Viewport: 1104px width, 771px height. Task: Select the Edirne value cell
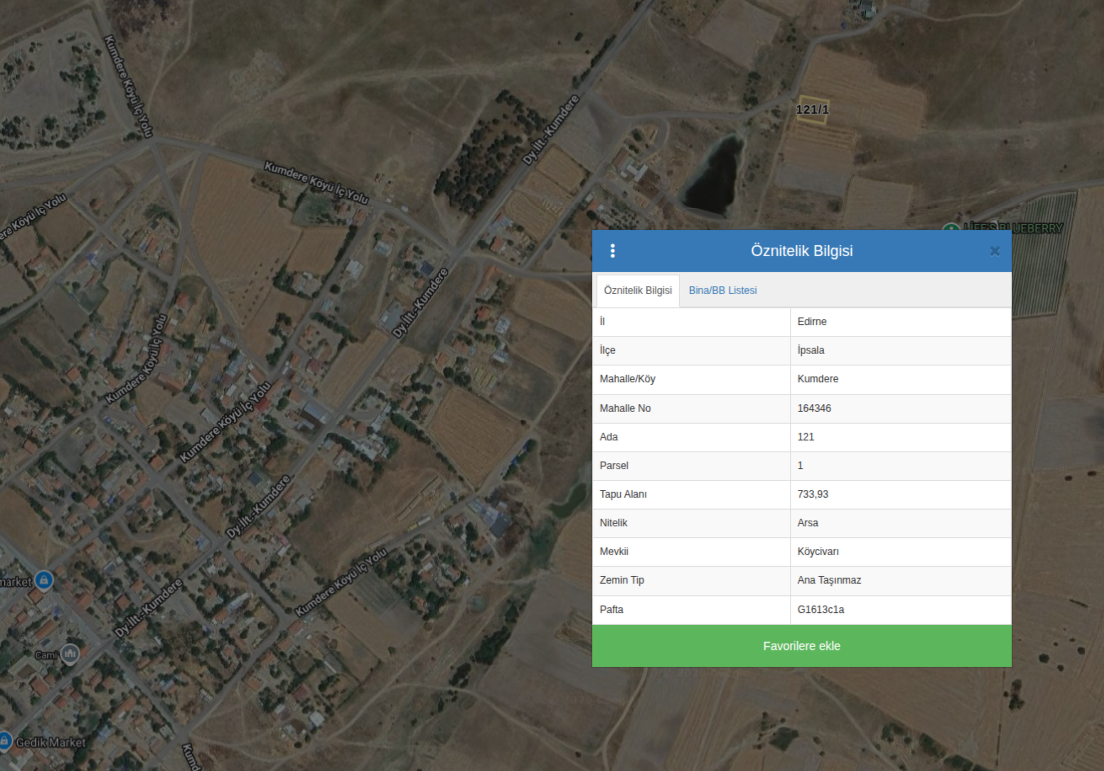tap(901, 322)
